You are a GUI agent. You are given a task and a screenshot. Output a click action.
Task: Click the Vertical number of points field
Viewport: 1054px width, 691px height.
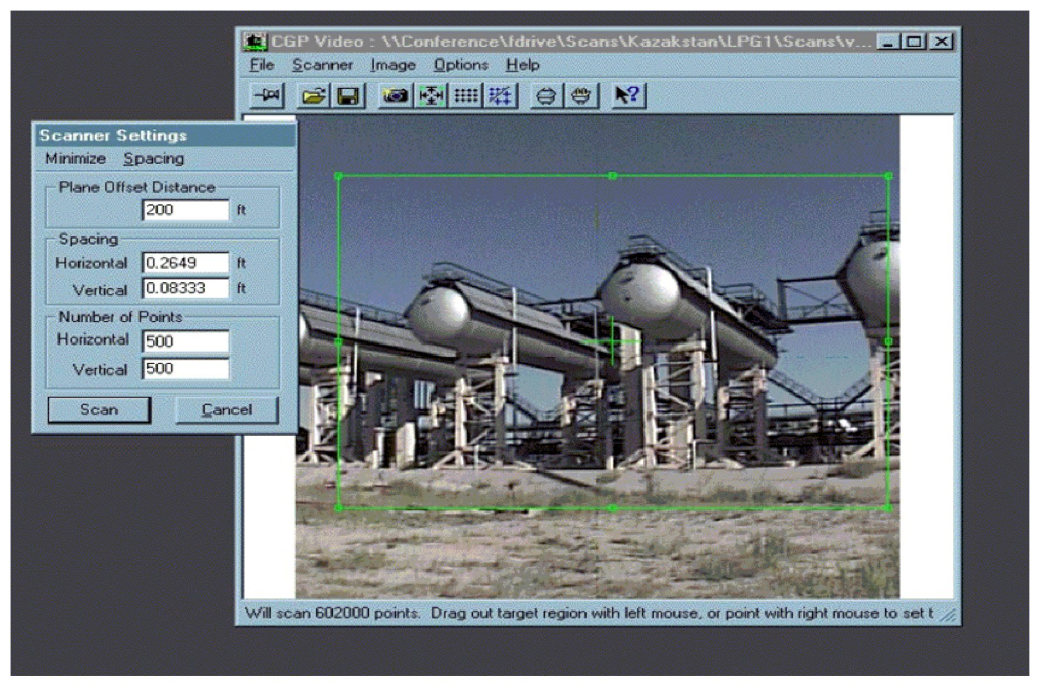coord(186,369)
